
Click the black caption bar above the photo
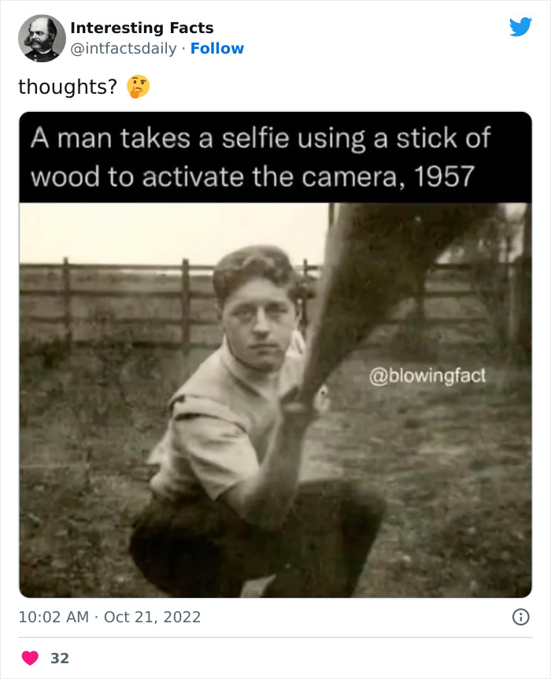pos(275,156)
